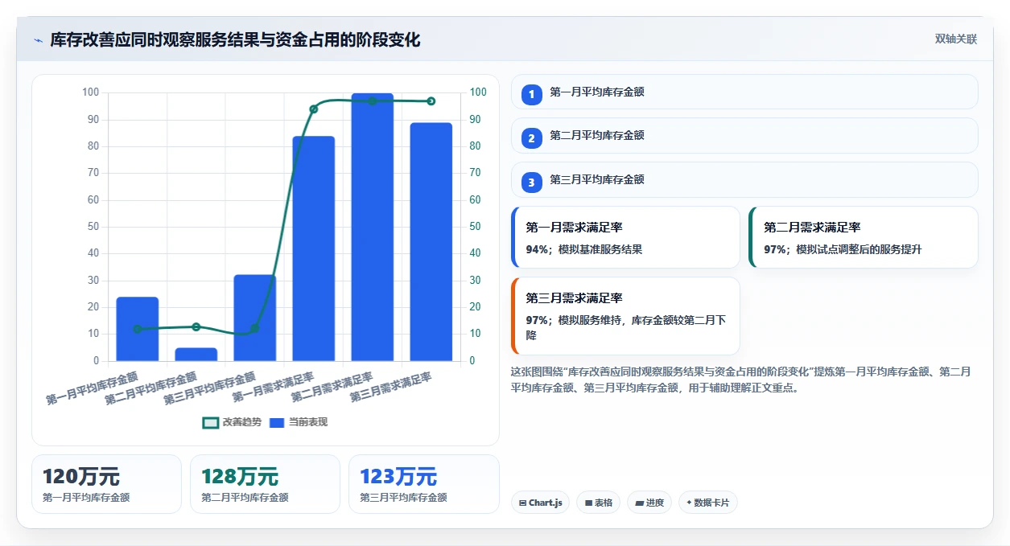Click the trend line point at 第二月平均库存金额
Screen dimensions: 1010x546
(196, 326)
